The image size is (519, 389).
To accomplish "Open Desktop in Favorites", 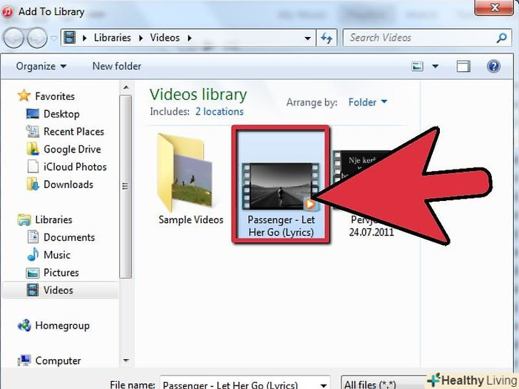I will 53,114.
